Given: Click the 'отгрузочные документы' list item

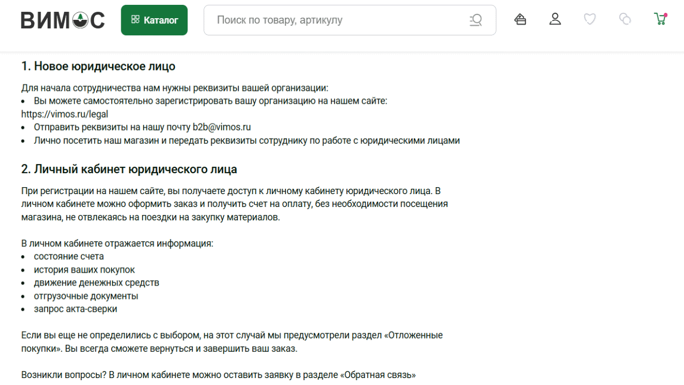Looking at the screenshot, I should tap(86, 296).
